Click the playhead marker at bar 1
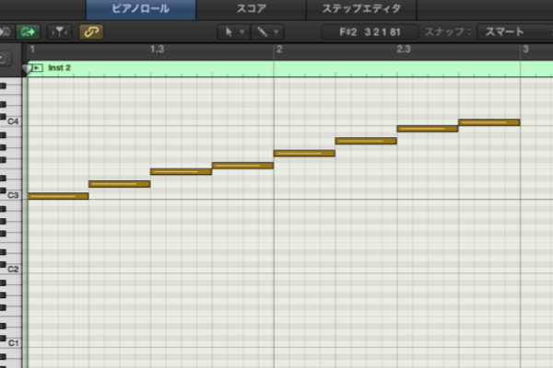Image resolution: width=553 pixels, height=368 pixels. [27, 69]
